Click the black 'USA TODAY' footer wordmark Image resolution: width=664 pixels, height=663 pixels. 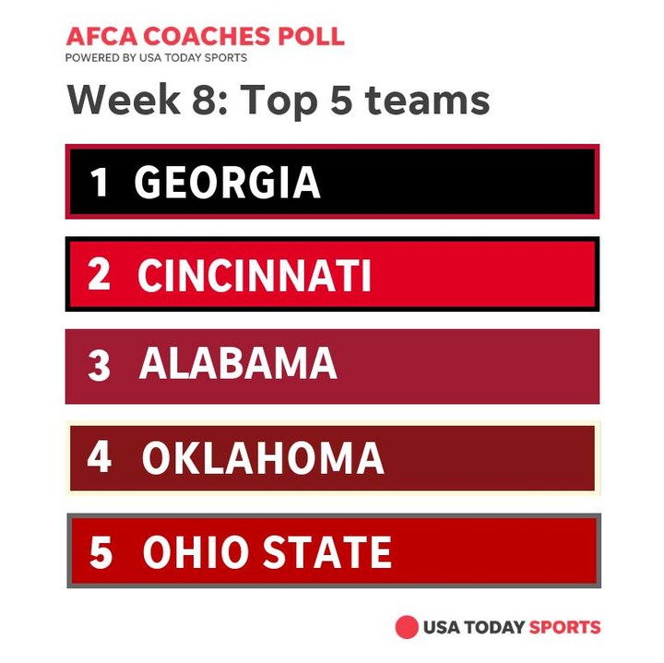click(474, 627)
